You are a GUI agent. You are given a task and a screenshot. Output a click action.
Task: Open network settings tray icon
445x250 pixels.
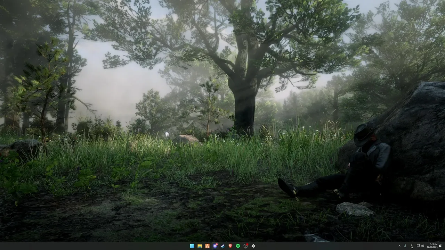(x=418, y=246)
